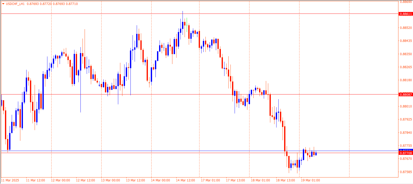413x184 pixels.
Task: Click the OHLC values 0.87693 0.87720 0.87693 0.87710
Action: pos(52,4)
